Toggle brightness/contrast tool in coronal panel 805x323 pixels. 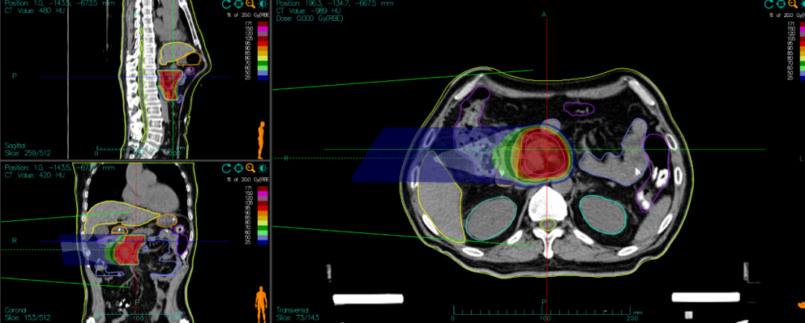(262, 168)
